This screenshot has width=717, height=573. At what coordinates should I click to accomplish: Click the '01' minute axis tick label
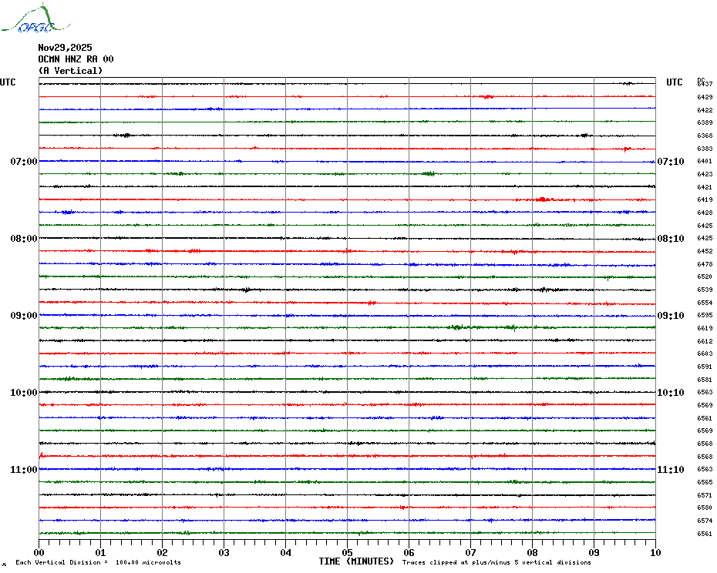pyautogui.click(x=100, y=552)
